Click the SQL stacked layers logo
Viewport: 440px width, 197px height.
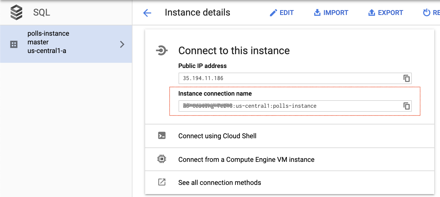tap(16, 13)
